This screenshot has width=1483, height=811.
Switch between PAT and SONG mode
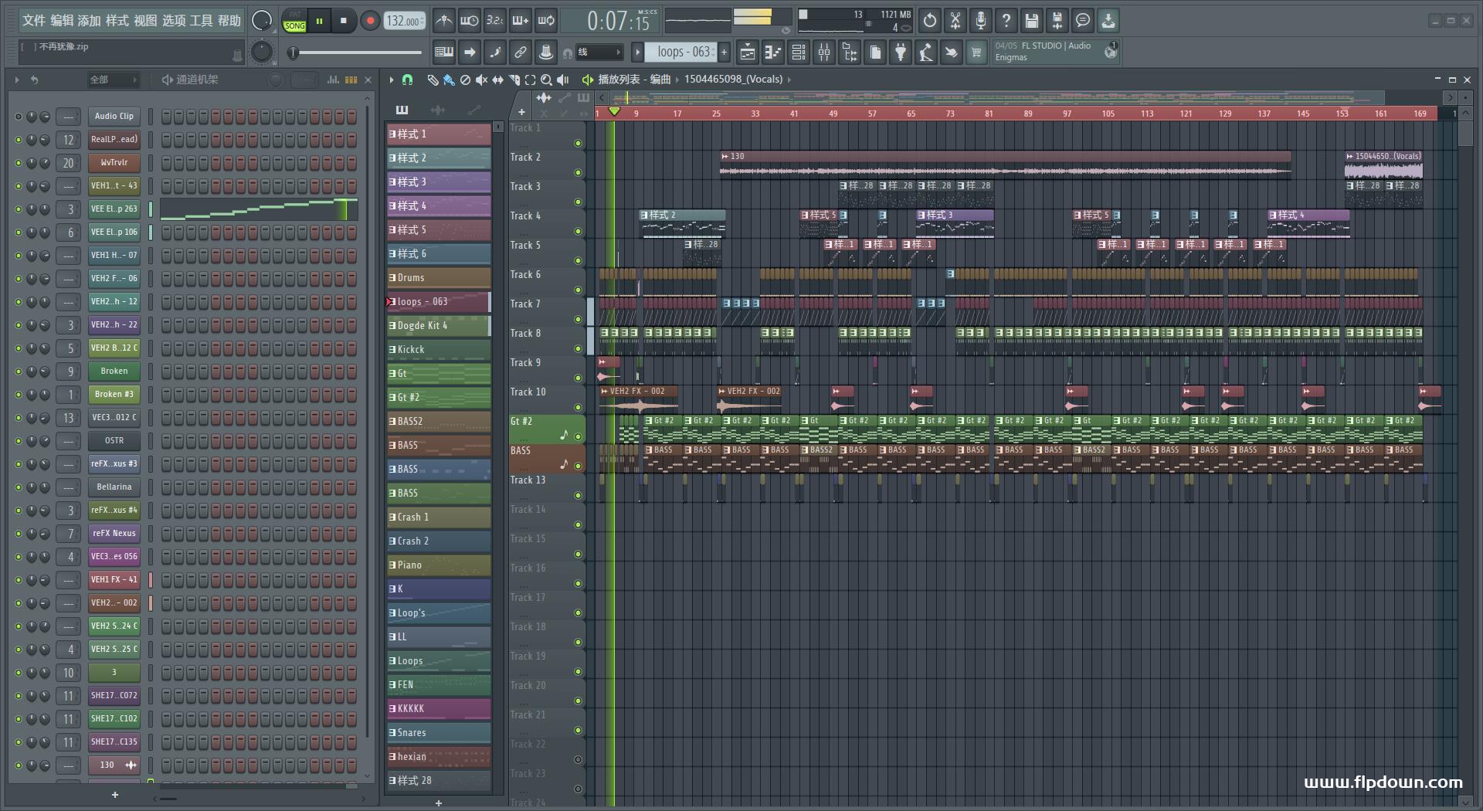coord(294,21)
